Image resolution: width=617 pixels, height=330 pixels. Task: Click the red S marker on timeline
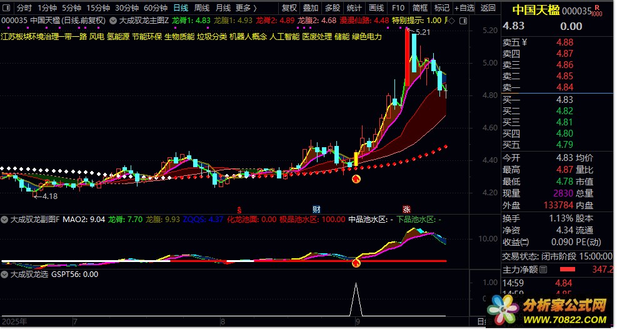pos(238,210)
